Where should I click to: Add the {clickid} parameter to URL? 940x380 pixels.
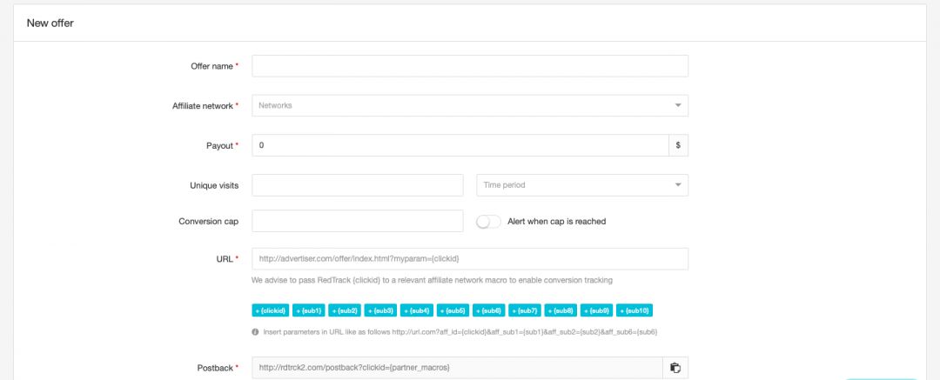[x=271, y=310]
